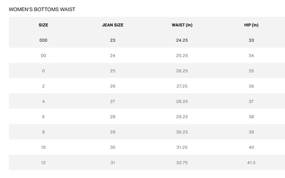Click the SIZE column header
Viewport: 285px width, 178px height.
[43, 25]
